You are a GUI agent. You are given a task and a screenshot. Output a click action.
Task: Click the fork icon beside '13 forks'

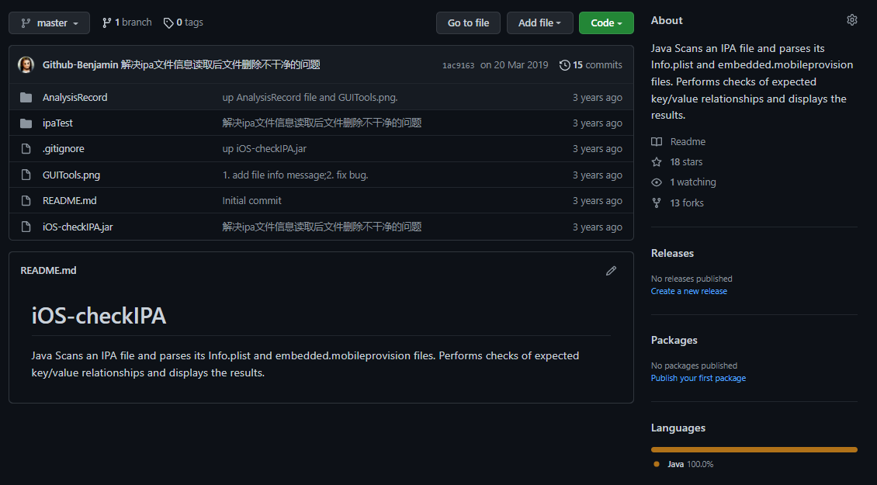657,203
